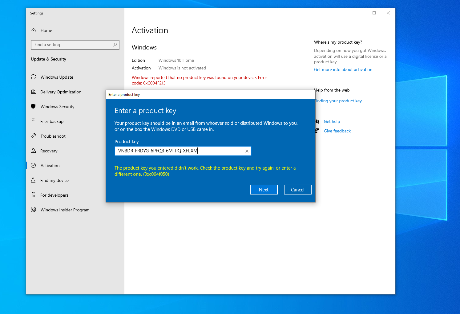Clear the product key field with X

point(247,151)
